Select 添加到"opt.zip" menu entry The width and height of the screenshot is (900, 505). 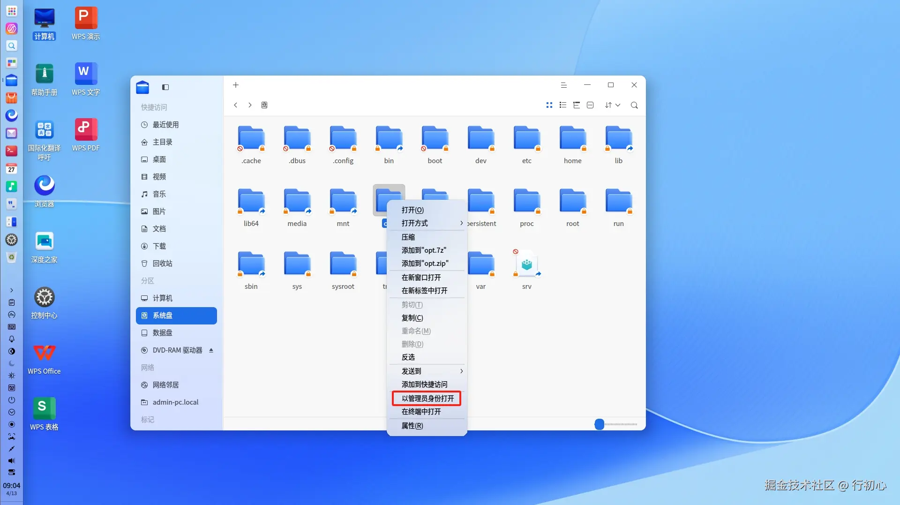(x=427, y=264)
